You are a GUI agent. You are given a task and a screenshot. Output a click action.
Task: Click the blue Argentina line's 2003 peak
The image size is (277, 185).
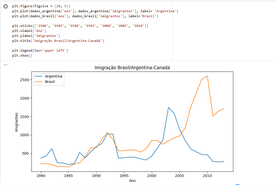coord(168,107)
